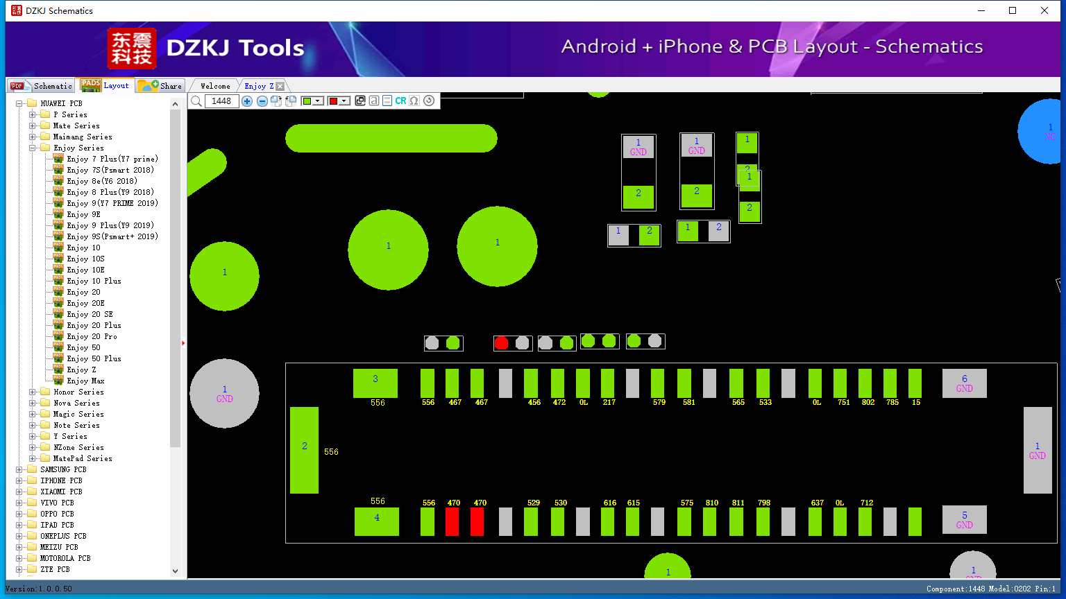Click the red splitter arrow beside the tree
This screenshot has height=599, width=1066.
pyautogui.click(x=183, y=342)
